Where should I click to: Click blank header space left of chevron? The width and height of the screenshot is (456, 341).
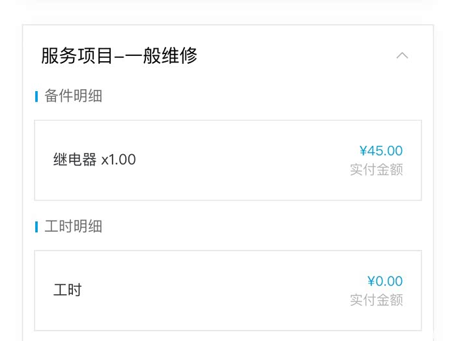tap(293, 56)
